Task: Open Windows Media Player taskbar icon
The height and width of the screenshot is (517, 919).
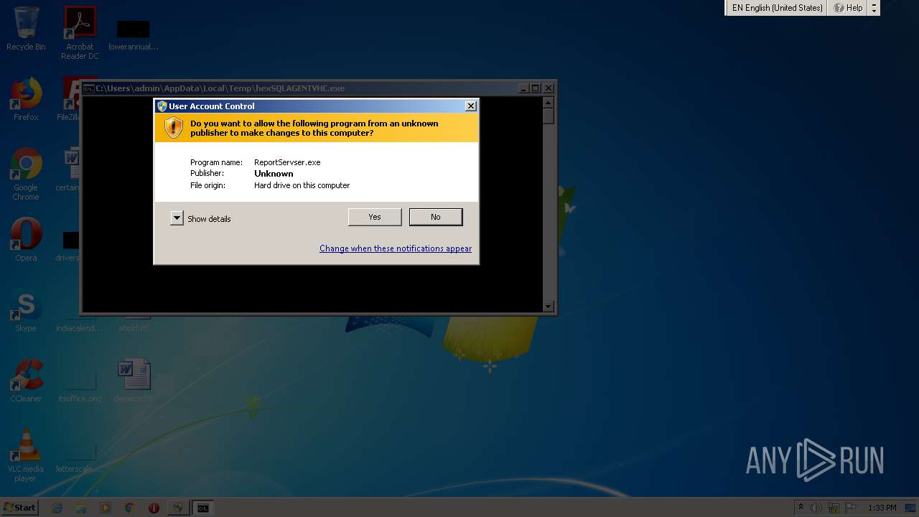Action: click(106, 508)
